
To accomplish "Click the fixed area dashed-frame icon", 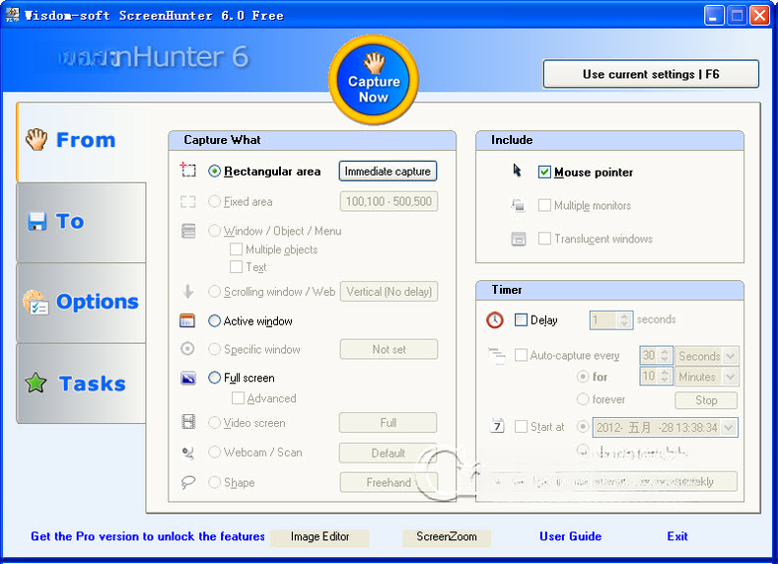I will (x=188, y=201).
